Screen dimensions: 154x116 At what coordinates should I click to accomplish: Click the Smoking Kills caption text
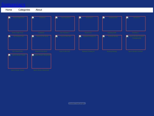(112, 33)
